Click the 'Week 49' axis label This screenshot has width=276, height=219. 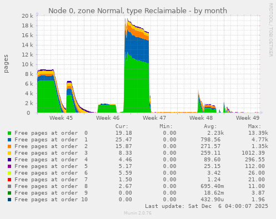click(x=248, y=118)
